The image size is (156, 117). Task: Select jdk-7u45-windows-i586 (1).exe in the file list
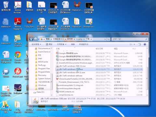(99, 66)
